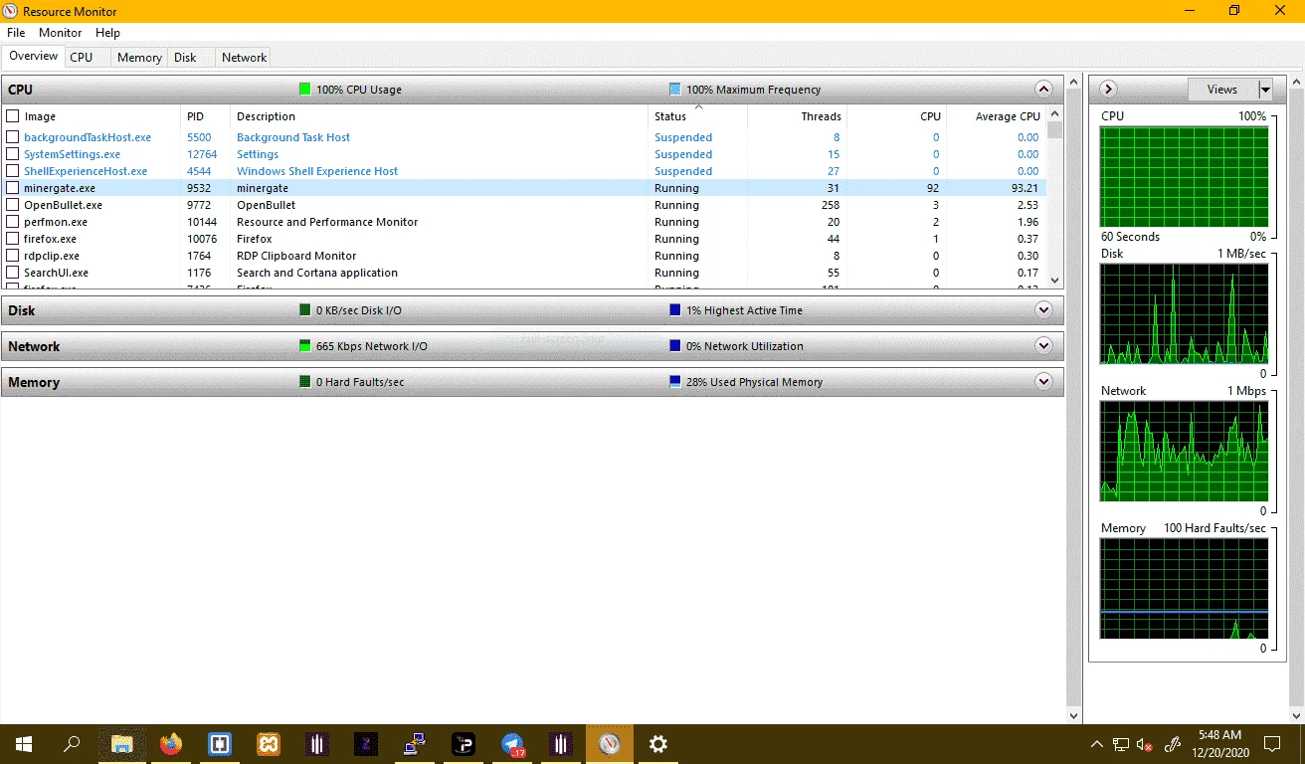Click the CPU process list scroll down arrow
Screen dimensions: 1305x764
(x=1055, y=282)
